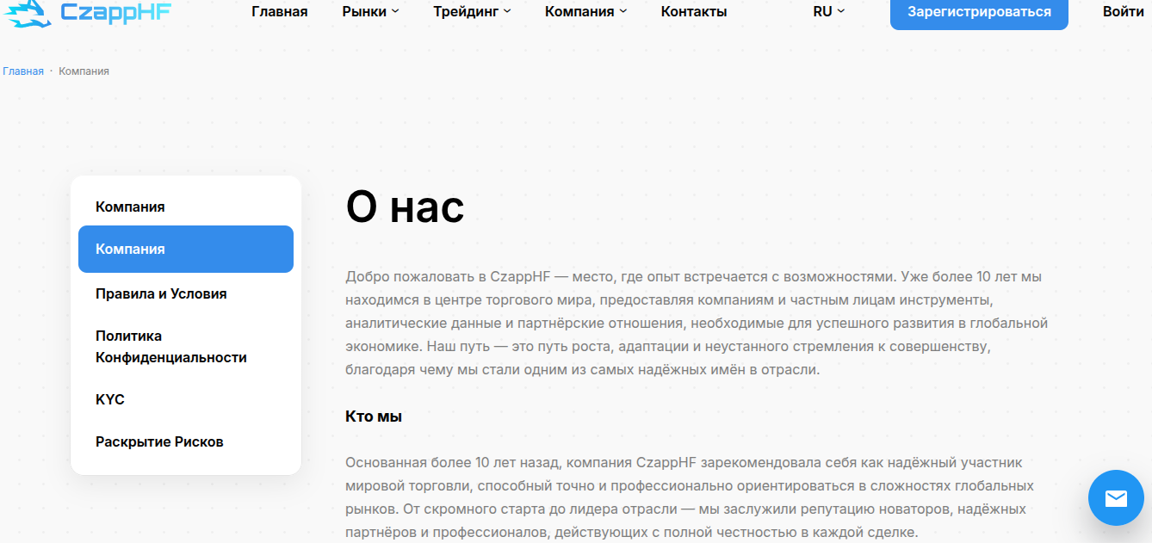Click the Главная breadcrumb link
The image size is (1152, 543).
23,71
